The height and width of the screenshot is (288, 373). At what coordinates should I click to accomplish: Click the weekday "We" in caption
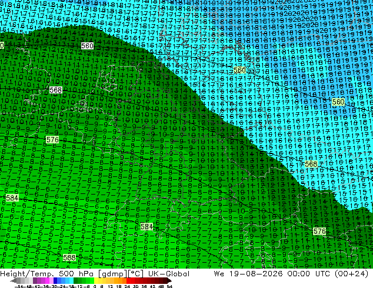coord(219,274)
